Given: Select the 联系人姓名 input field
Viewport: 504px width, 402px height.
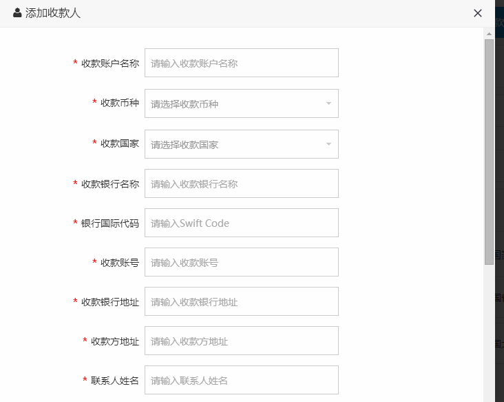Looking at the screenshot, I should click(x=241, y=380).
